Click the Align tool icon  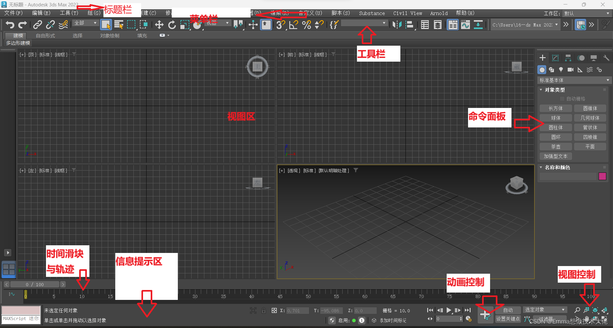[410, 25]
